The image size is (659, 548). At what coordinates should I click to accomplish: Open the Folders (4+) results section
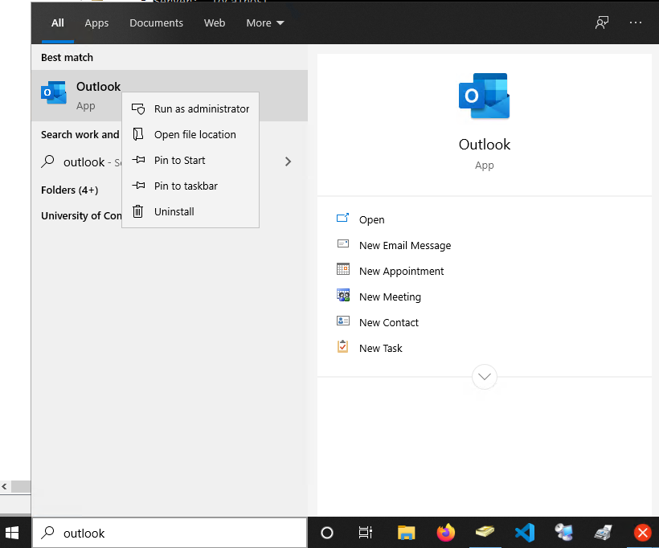[70, 190]
